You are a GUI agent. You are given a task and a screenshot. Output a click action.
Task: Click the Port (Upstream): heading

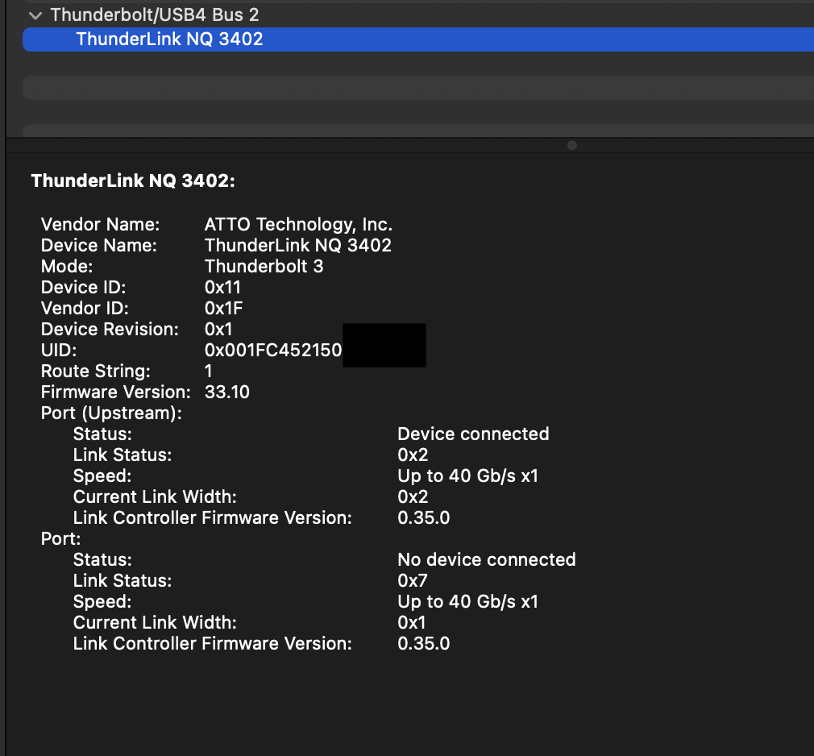point(111,413)
